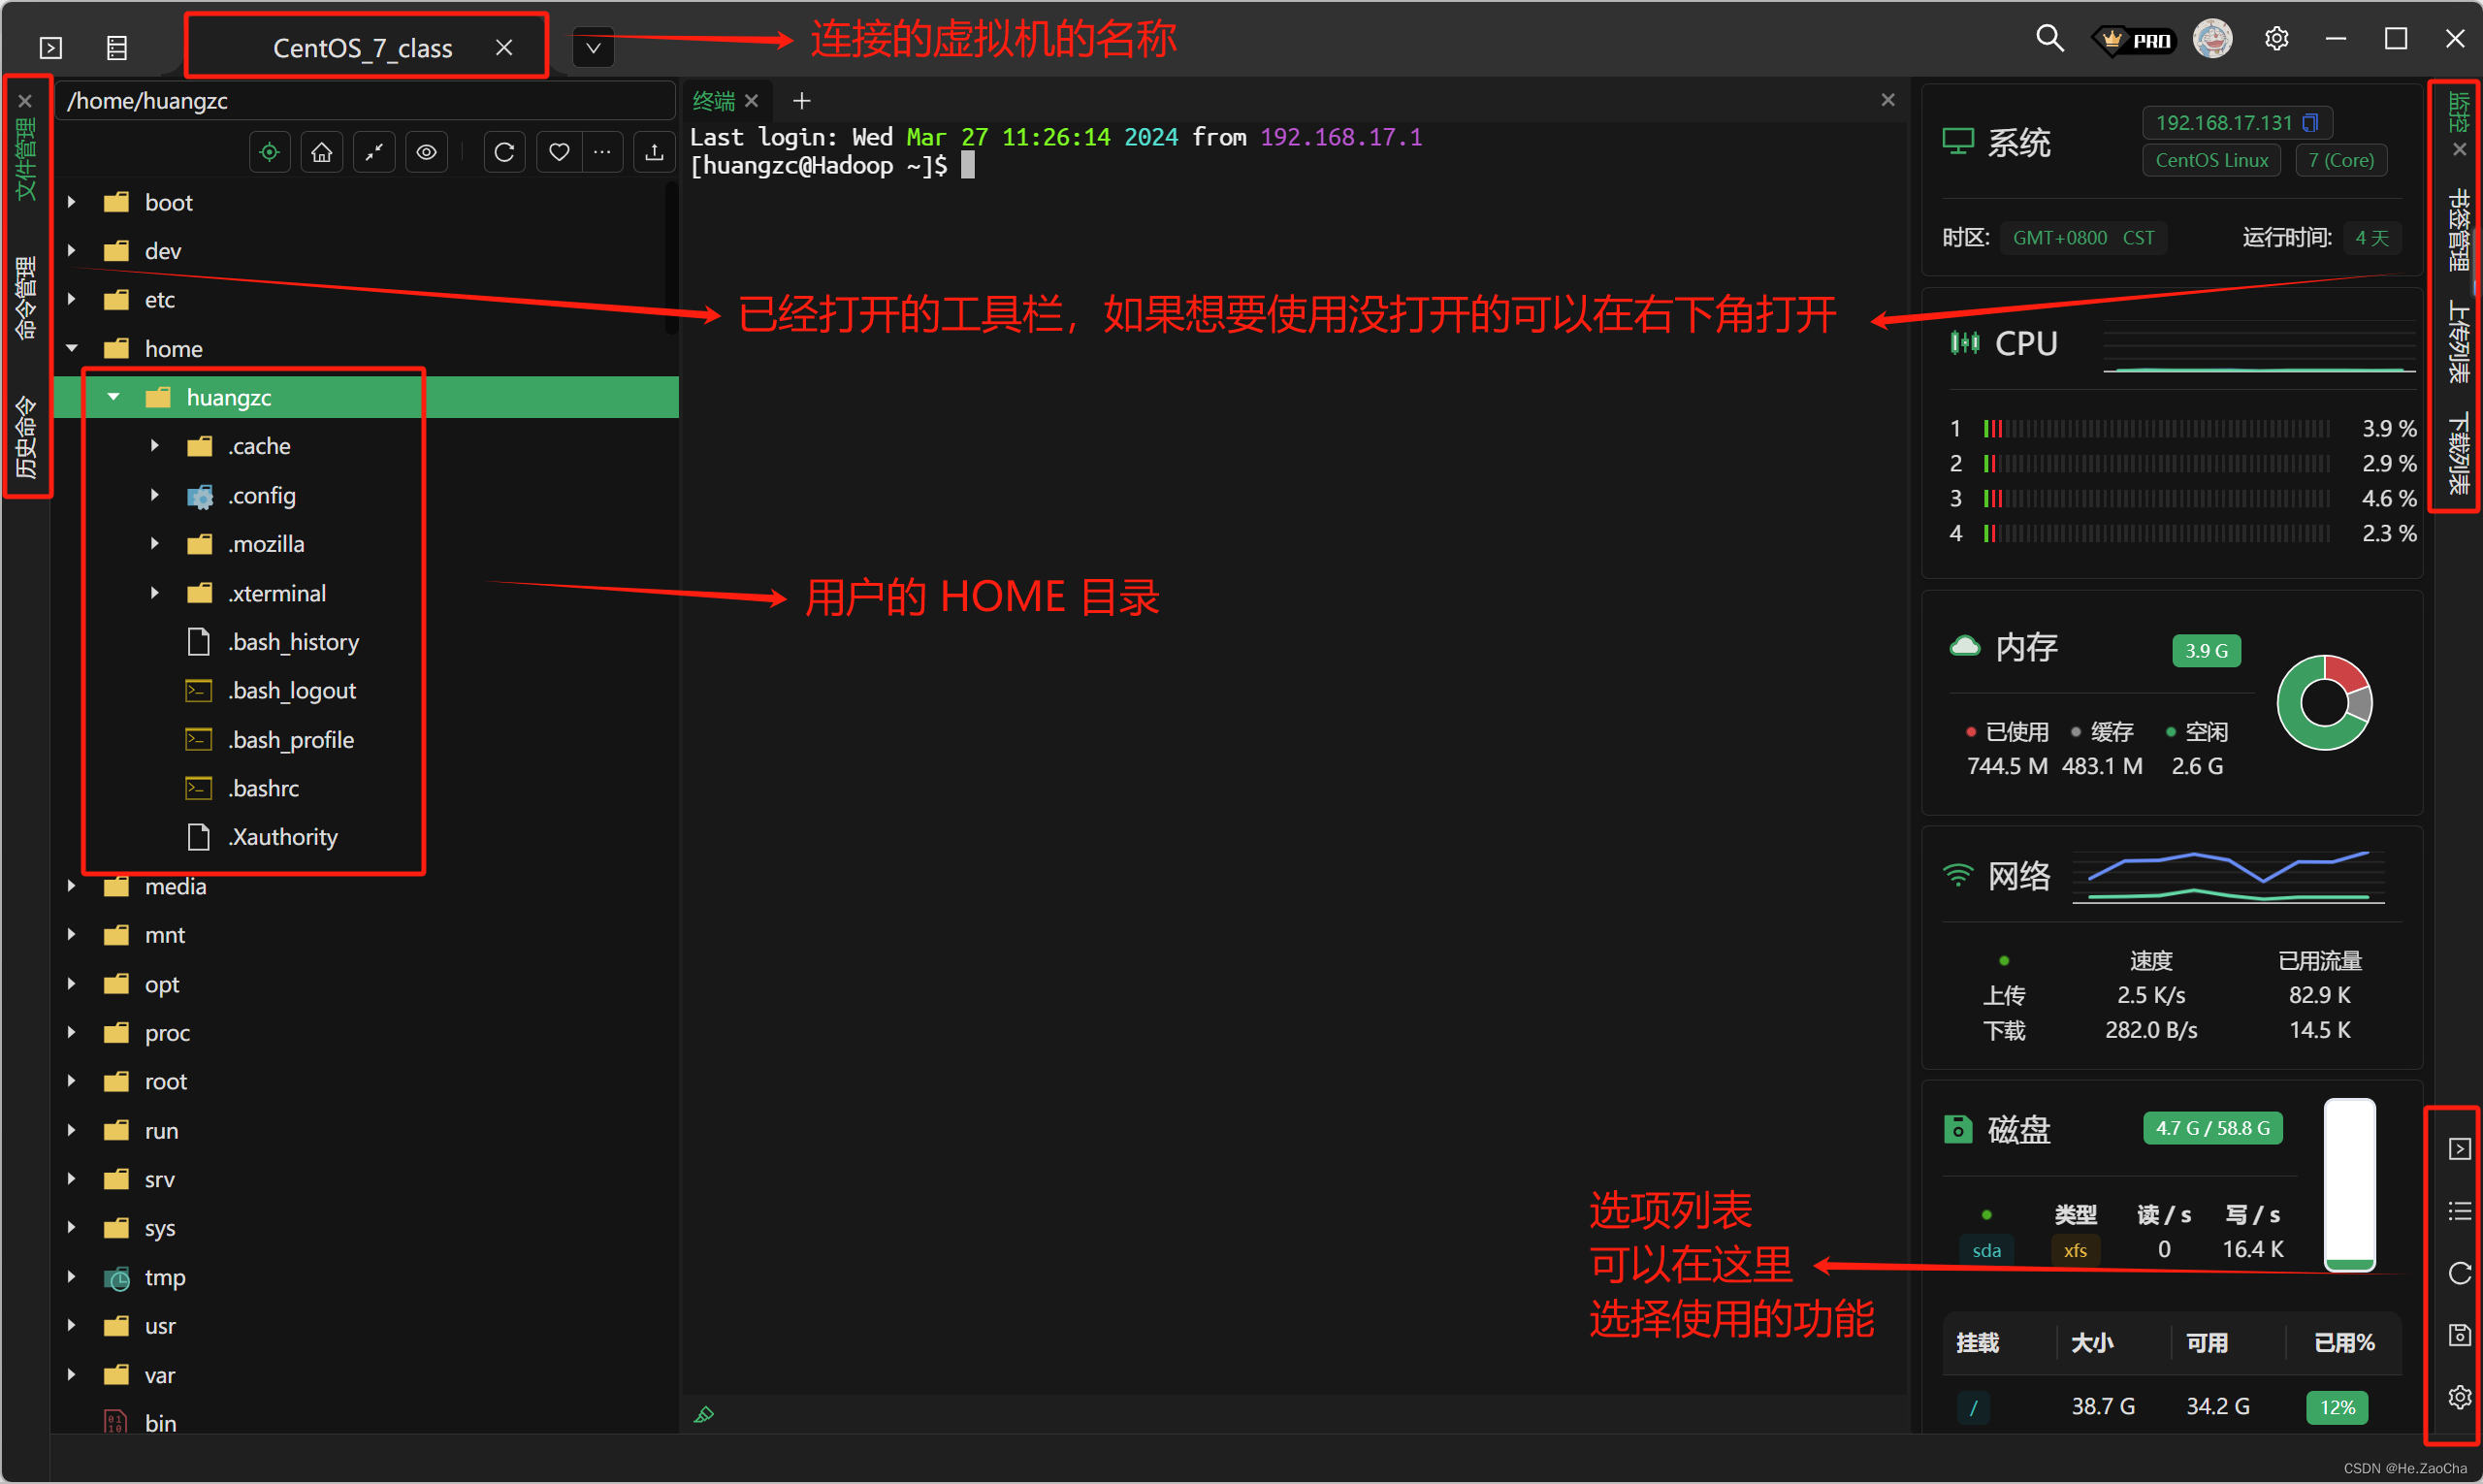The width and height of the screenshot is (2483, 1484).
Task: Toggle hidden files with the eye icon
Action: pos(426,151)
